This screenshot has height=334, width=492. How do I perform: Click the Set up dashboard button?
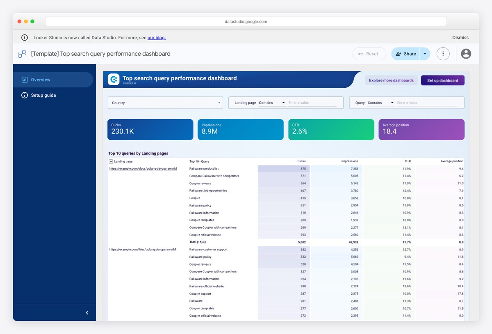(443, 80)
